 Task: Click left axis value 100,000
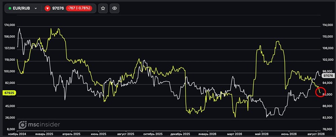point(9,72)
